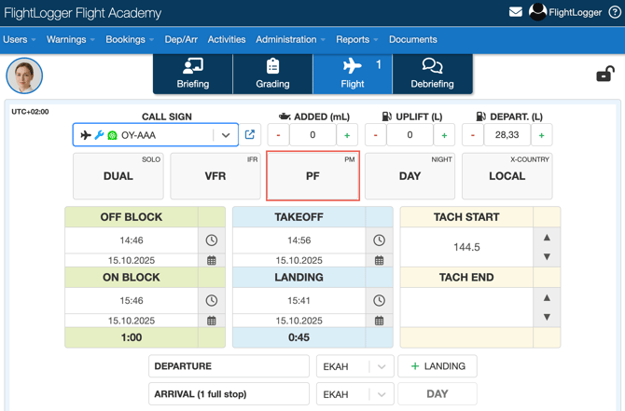Open the Takeoff date calendar icon
The width and height of the screenshot is (625, 411).
[379, 261]
